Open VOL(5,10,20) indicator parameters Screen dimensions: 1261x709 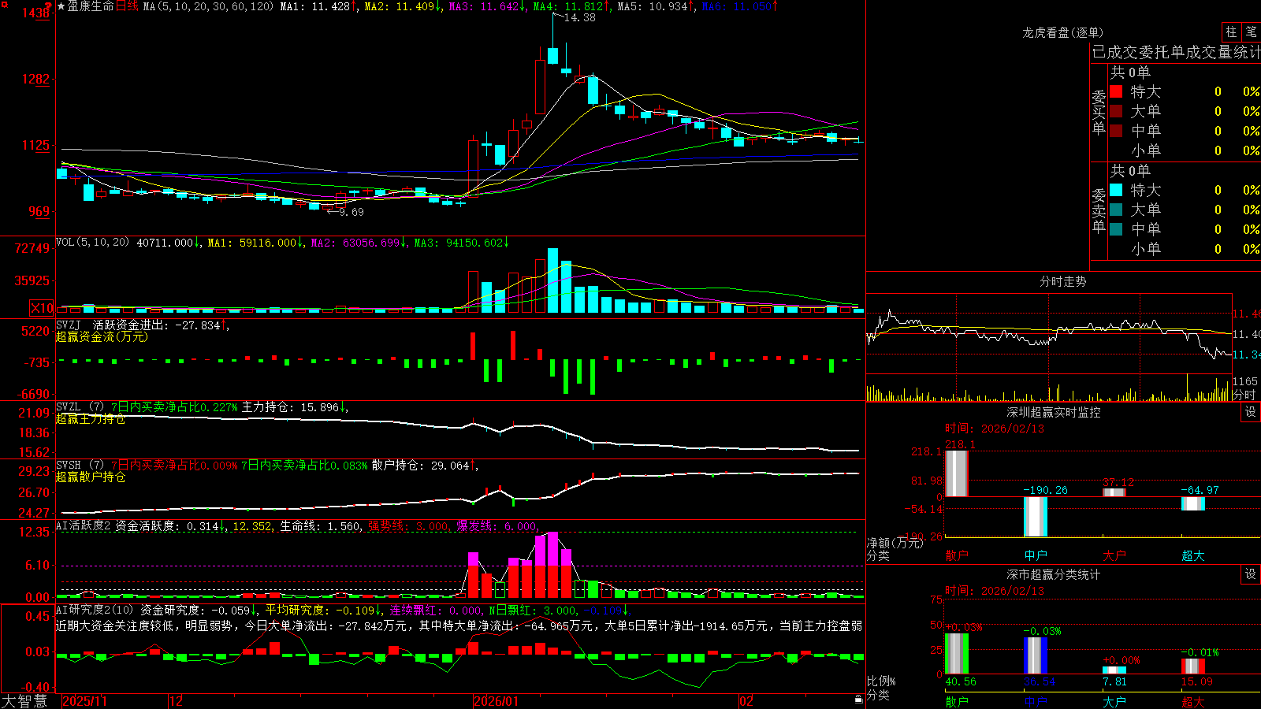92,243
